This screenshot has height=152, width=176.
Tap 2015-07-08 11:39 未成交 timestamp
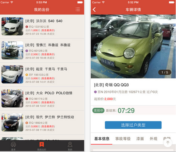point(40,130)
